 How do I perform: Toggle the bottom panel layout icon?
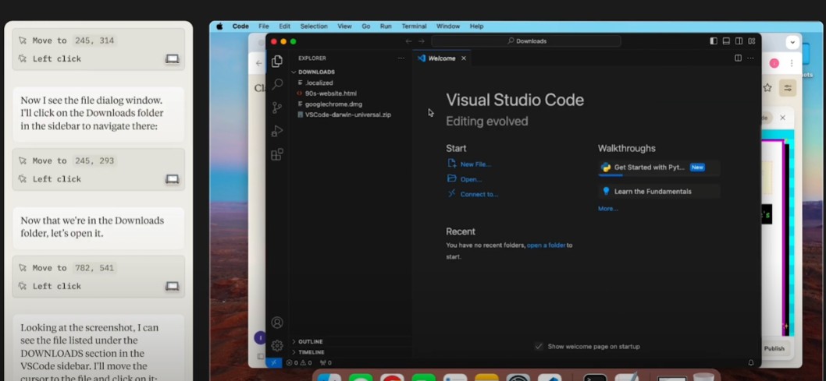coord(726,41)
